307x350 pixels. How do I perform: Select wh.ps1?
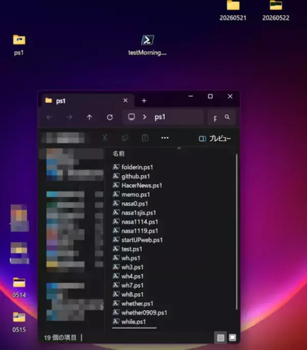(x=126, y=258)
